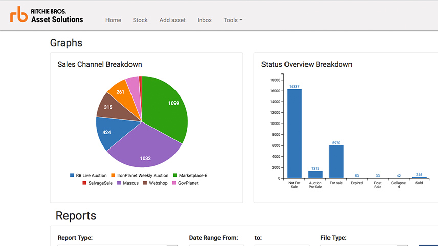Image resolution: width=438 pixels, height=246 pixels.
Task: Open the Inbox nav item
Action: [205, 20]
